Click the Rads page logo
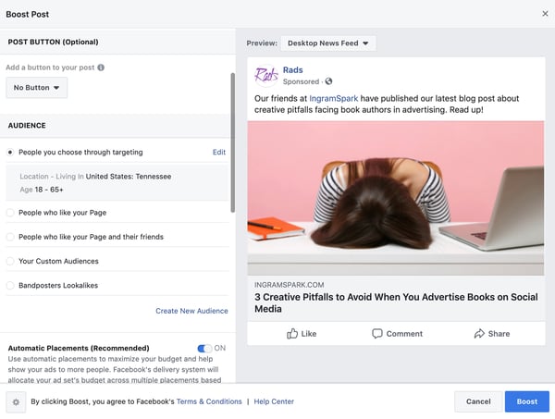555x419 pixels. 265,75
